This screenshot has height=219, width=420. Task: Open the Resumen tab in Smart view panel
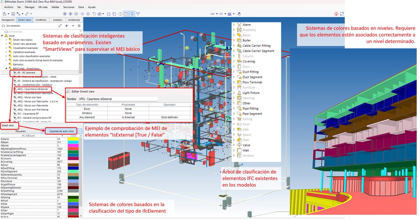click(x=20, y=131)
